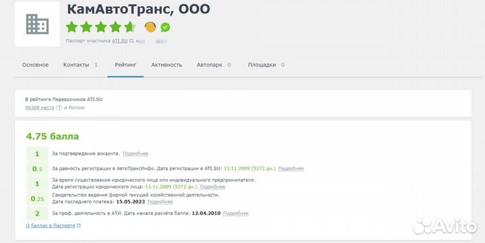Click the company building logo thumbnail

[x=38, y=24]
